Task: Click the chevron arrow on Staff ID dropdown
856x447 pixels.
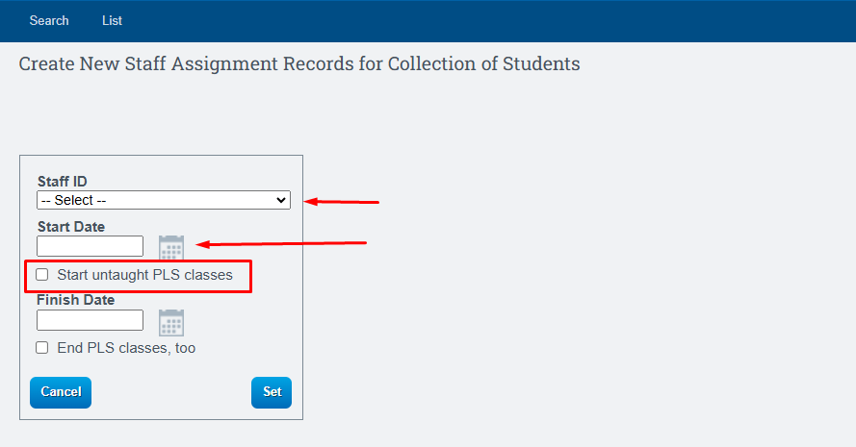Action: click(281, 200)
